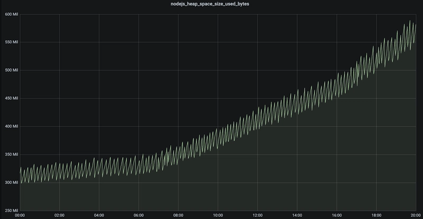This screenshot has height=219, width=423.
Task: Select the 18:00 time axis label
Action: pyautogui.click(x=376, y=216)
